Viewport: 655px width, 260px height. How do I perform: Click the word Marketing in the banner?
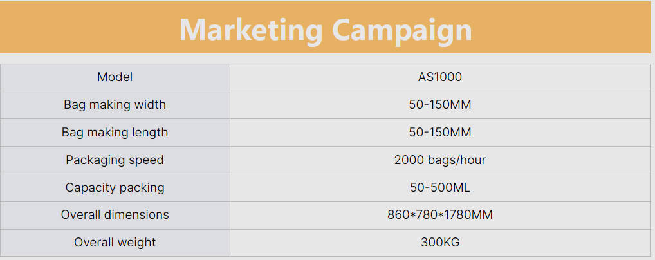pyautogui.click(x=250, y=30)
